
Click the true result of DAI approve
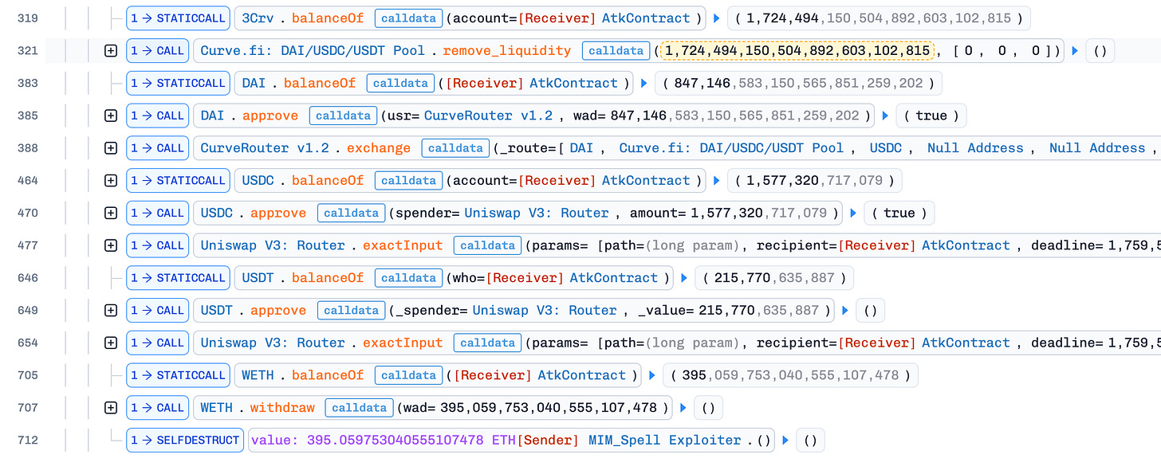pyautogui.click(x=931, y=116)
